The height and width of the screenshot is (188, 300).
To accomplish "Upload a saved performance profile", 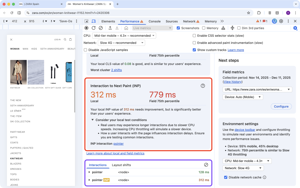I will (x=110, y=28).
